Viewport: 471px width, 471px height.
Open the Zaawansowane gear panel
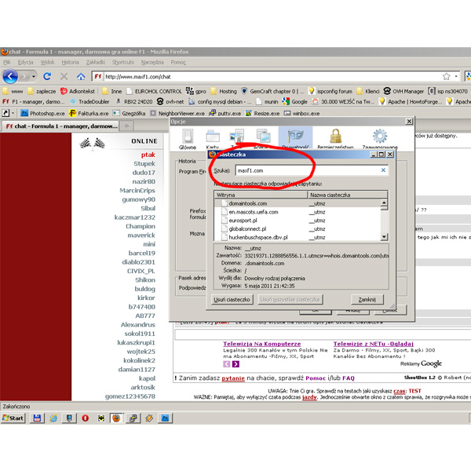click(x=380, y=138)
